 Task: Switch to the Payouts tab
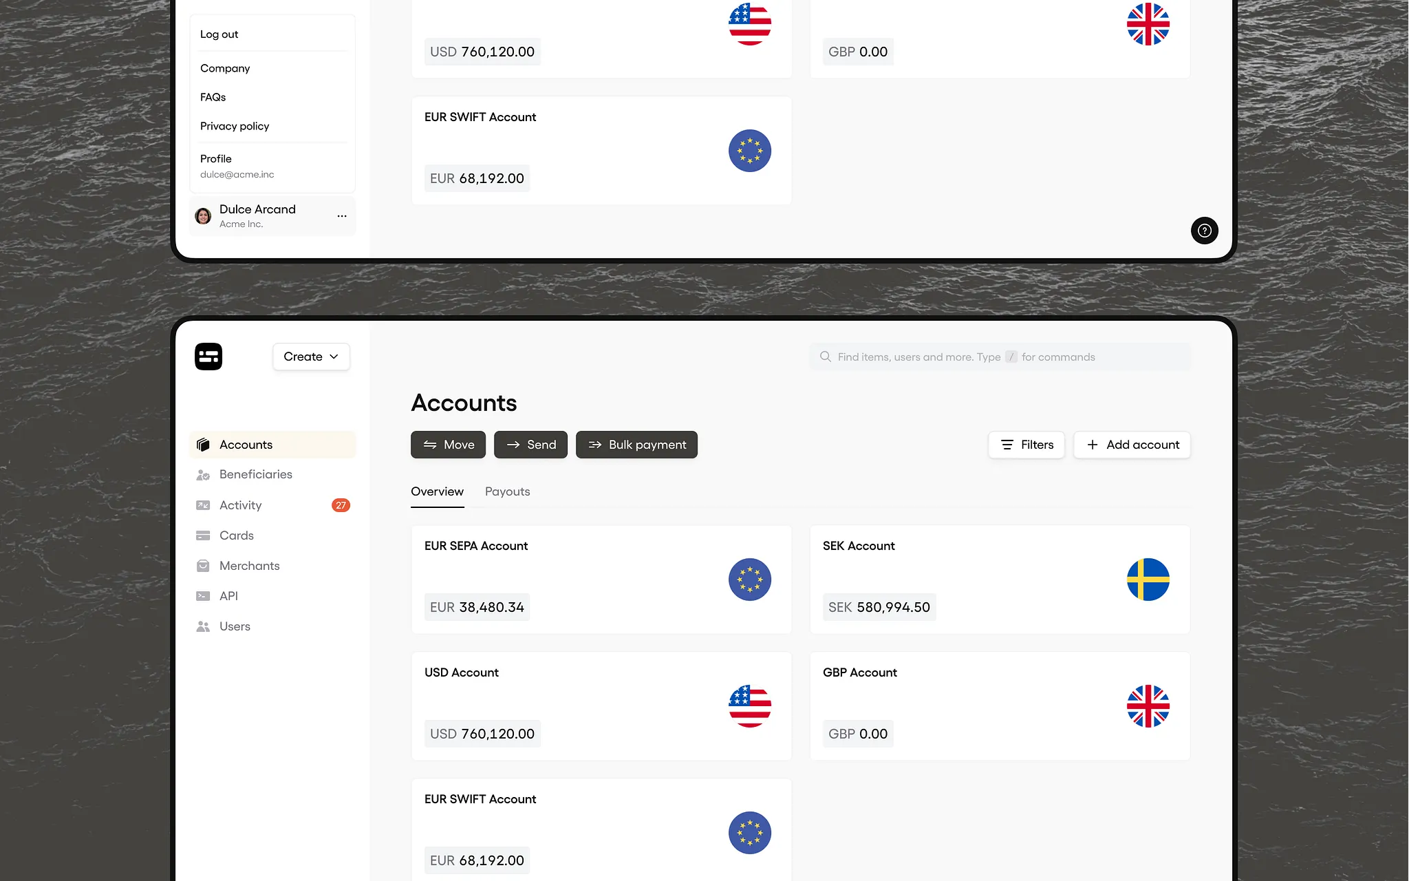click(507, 491)
